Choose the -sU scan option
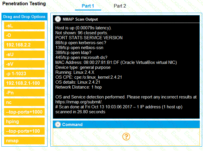Image resolution: width=203 pixels, height=151 pixels. click(x=24, y=55)
